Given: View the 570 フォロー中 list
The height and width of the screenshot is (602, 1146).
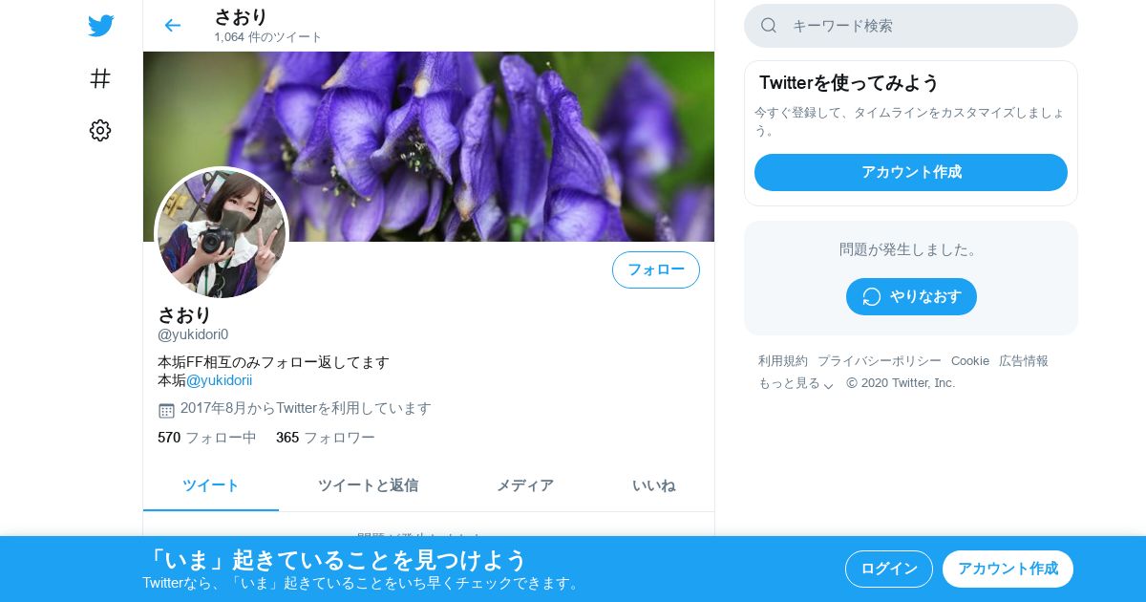Looking at the screenshot, I should click(207, 438).
